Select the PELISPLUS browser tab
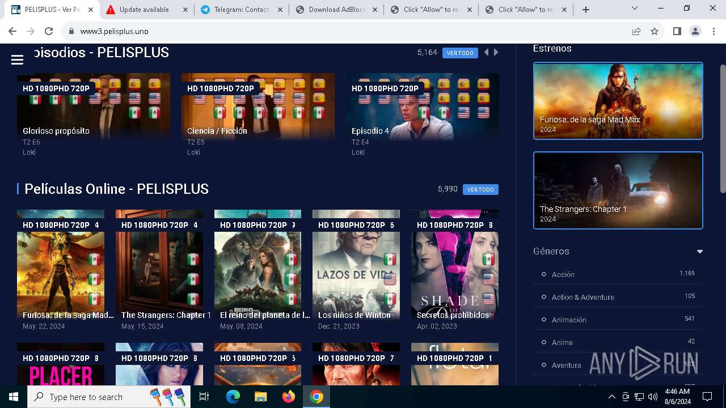The height and width of the screenshot is (408, 726). [x=51, y=10]
